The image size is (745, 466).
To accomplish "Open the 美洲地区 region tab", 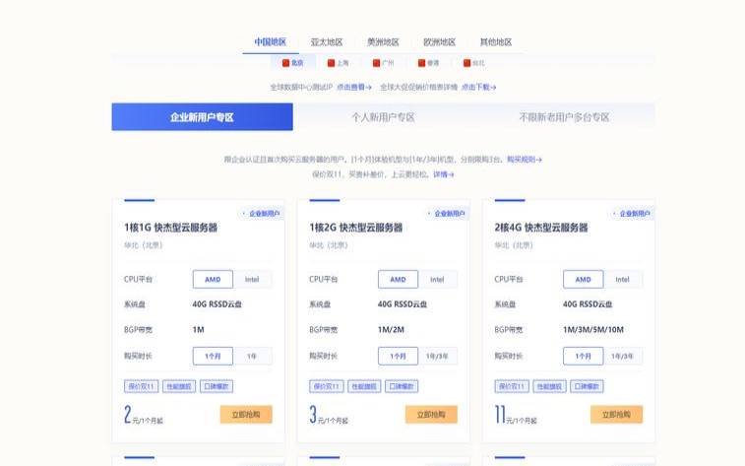I will 383,41.
